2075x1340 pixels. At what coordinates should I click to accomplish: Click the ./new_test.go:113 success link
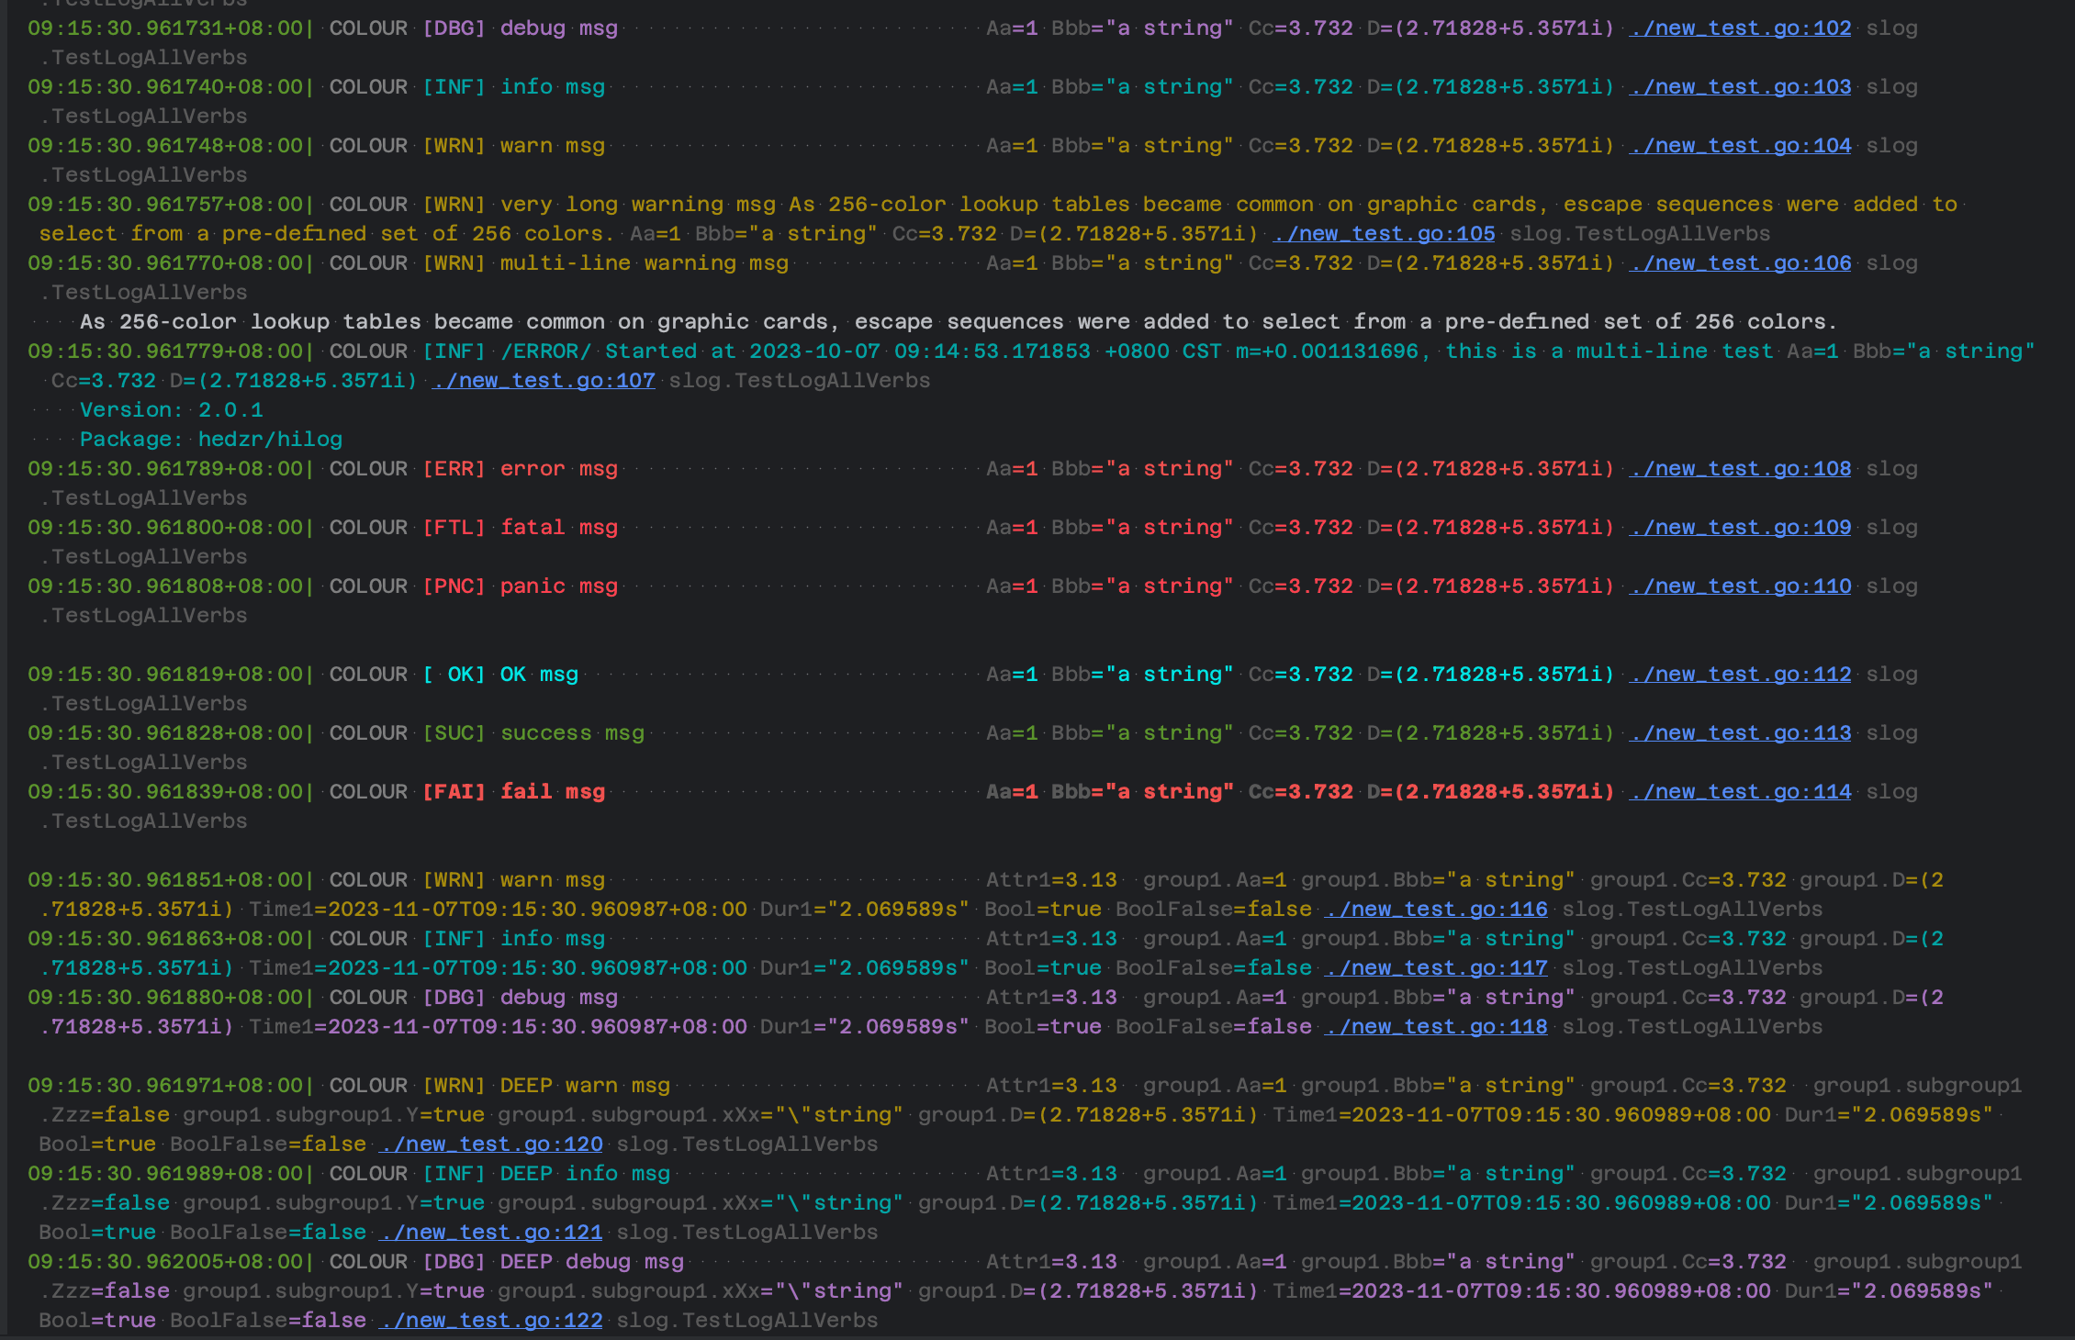pos(1740,733)
